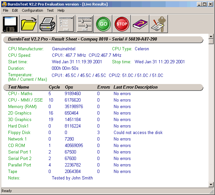Click the scrollbar up arrow
Image resolution: width=215 pixels, height=195 pixels.
click(211, 36)
